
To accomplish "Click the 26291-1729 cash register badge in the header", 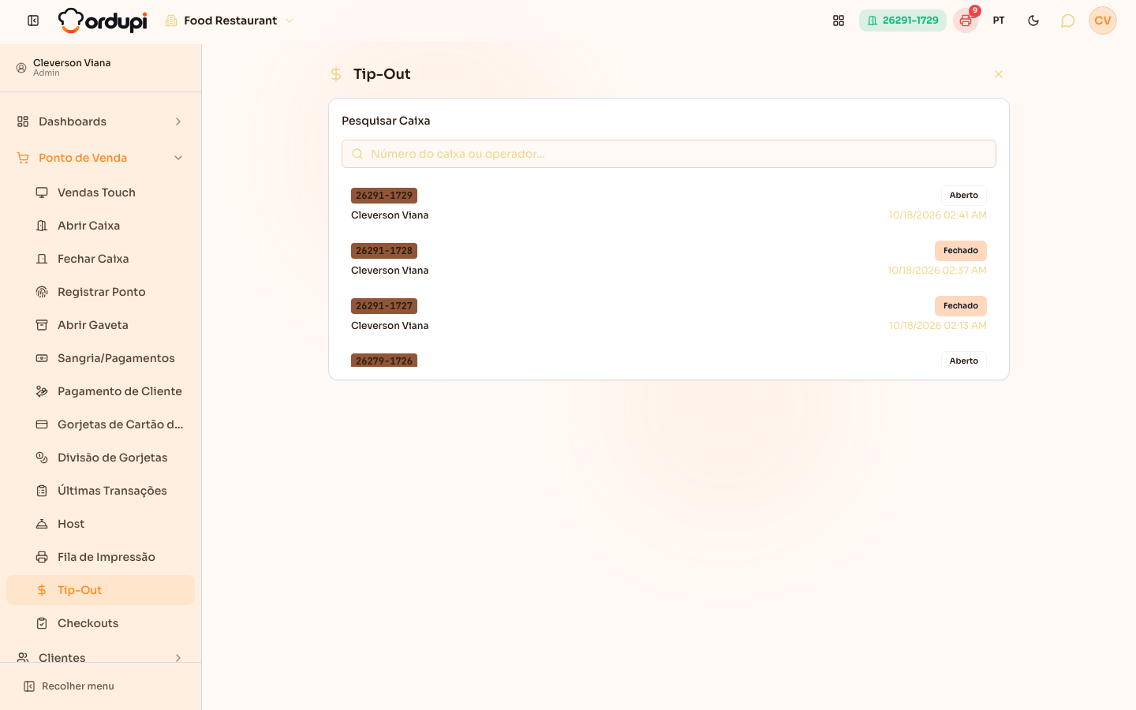I will click(x=902, y=21).
